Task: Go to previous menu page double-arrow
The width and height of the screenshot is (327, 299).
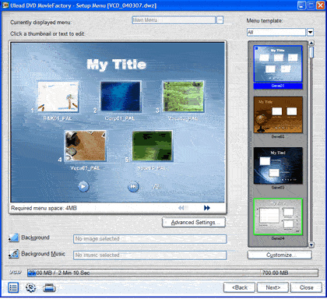Action: tap(181, 208)
